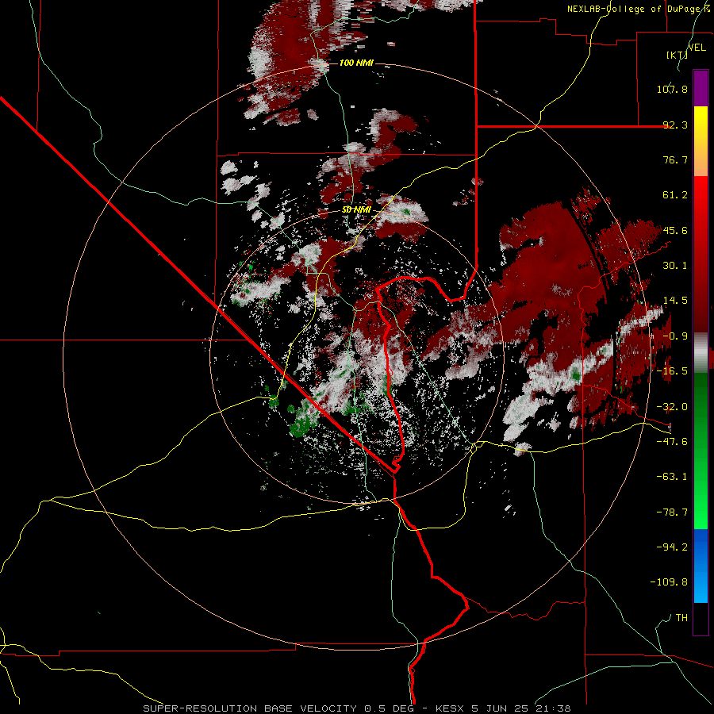
Task: Click the 107.8 value on the velocity scale
Action: [x=672, y=89]
